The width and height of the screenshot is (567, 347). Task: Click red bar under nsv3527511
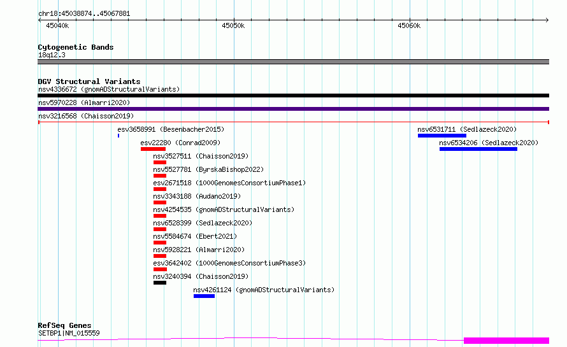[160, 162]
